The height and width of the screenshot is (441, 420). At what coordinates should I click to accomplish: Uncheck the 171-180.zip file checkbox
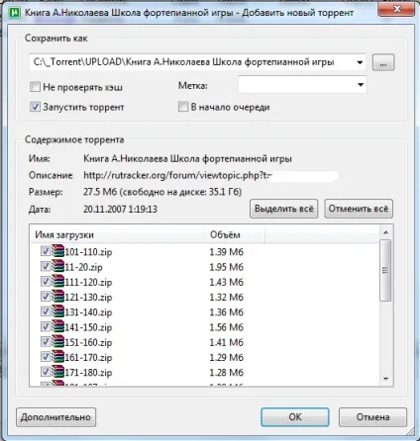(x=46, y=372)
